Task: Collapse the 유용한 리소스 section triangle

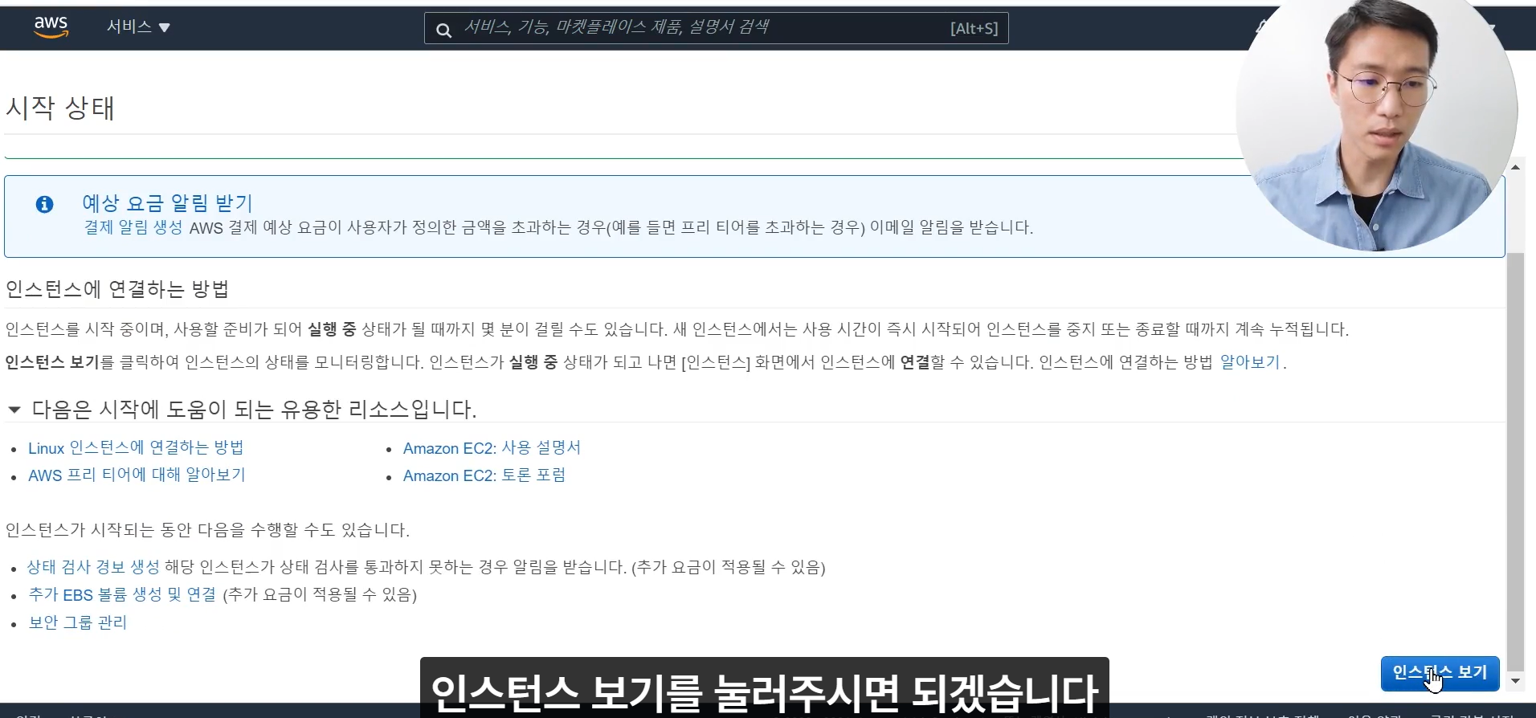Action: [14, 410]
